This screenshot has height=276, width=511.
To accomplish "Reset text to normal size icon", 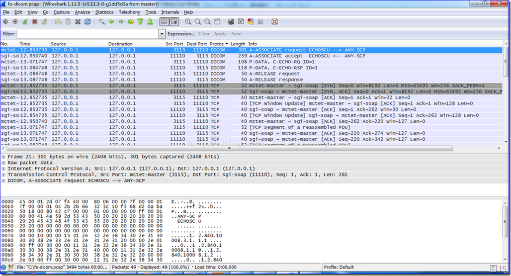I will pyautogui.click(x=208, y=22).
